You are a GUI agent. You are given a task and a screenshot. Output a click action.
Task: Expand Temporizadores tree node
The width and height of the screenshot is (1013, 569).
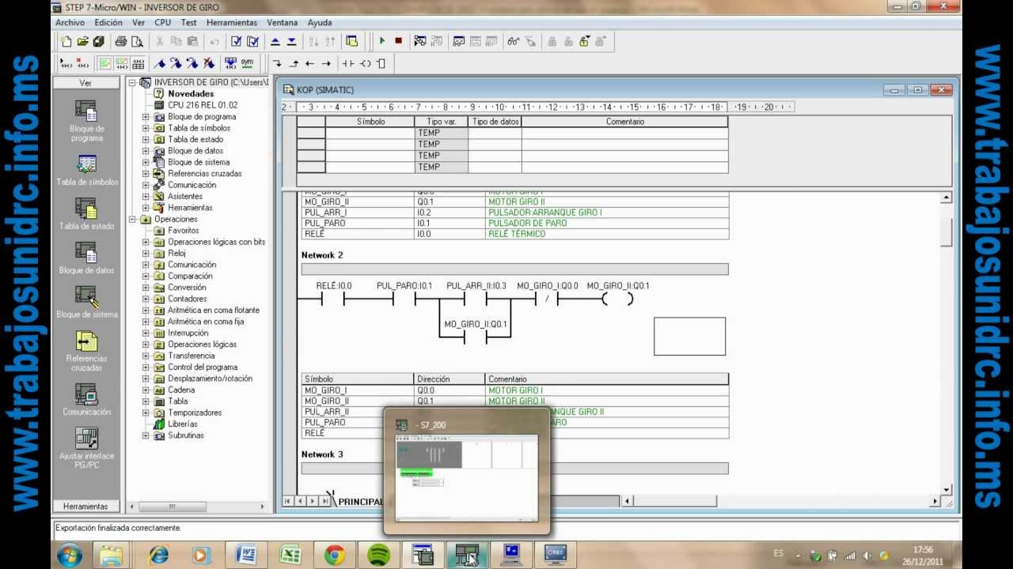click(x=146, y=413)
